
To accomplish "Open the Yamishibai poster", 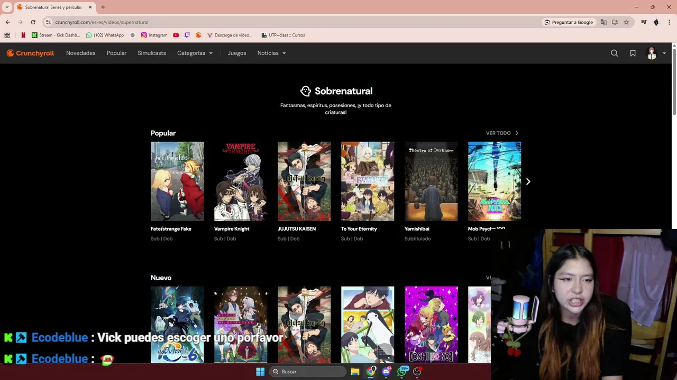I will click(431, 181).
